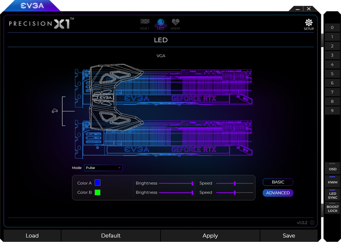Pick Color A blue swatch

pyautogui.click(x=97, y=183)
